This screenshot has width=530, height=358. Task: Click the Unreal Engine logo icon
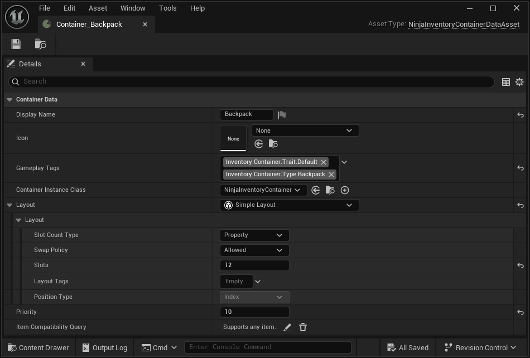(17, 17)
